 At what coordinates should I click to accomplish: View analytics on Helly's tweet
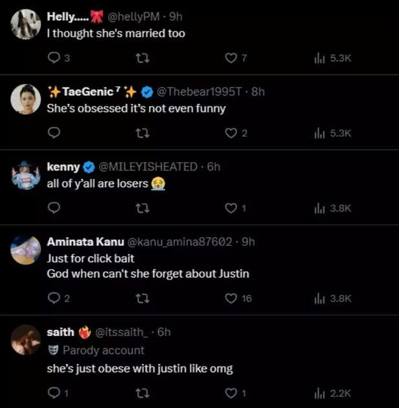pyautogui.click(x=319, y=58)
